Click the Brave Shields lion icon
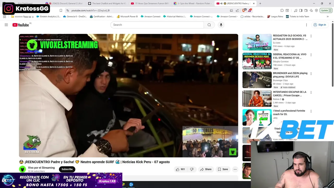 click(x=244, y=10)
